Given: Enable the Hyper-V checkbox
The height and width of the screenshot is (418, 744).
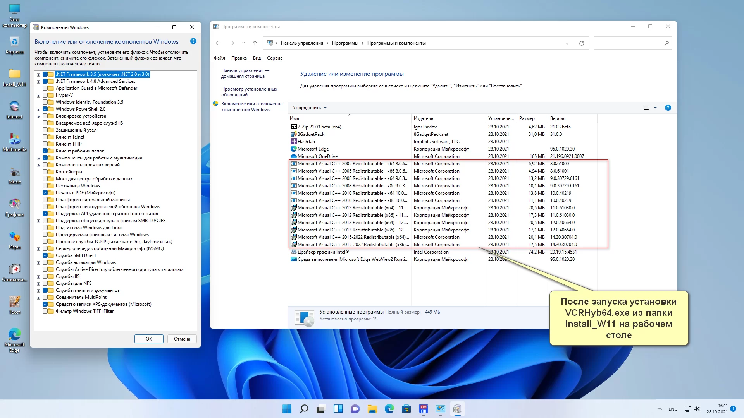Looking at the screenshot, I should 45,95.
